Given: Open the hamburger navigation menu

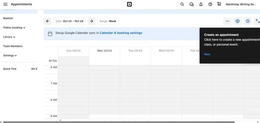Looking at the screenshot, I should [6, 4].
